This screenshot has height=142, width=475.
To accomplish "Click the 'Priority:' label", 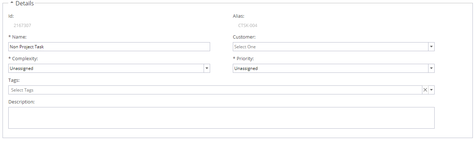I will click(243, 59).
